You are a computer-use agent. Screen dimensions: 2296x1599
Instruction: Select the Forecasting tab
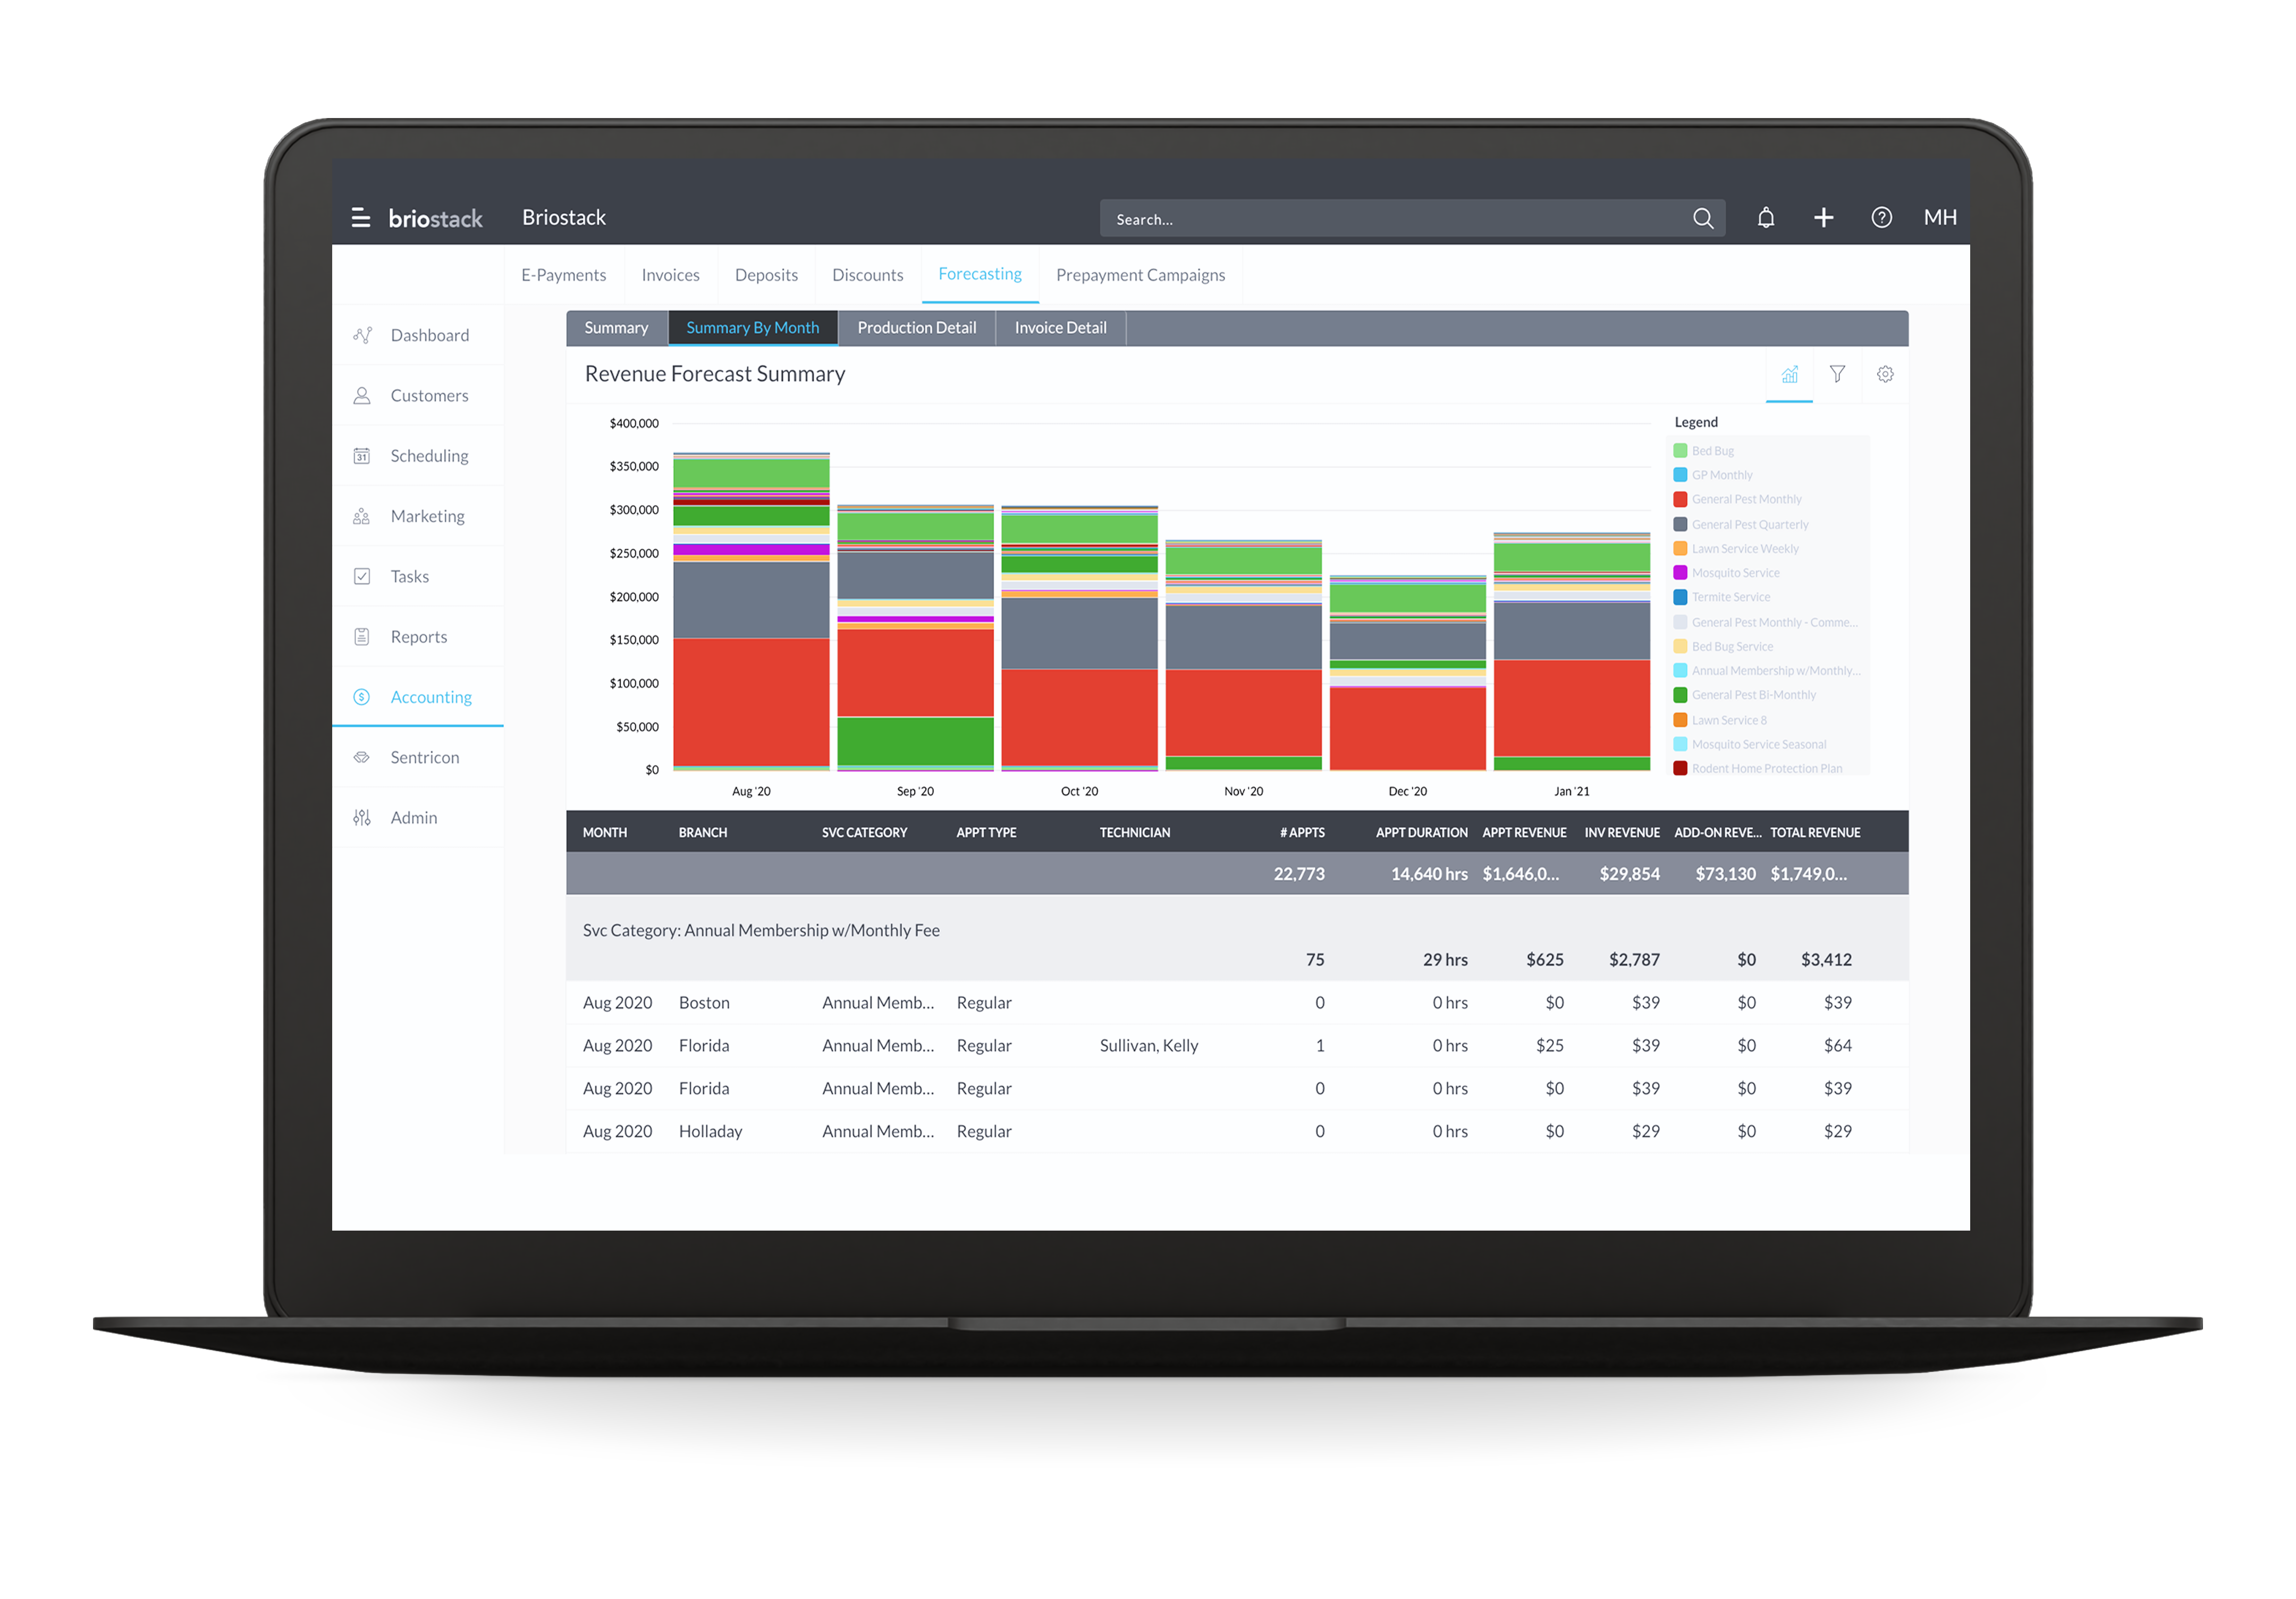(x=980, y=274)
